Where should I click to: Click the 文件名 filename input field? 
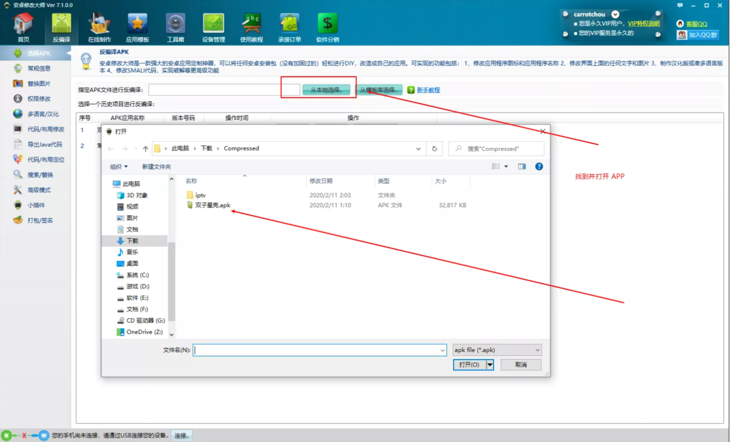(317, 350)
